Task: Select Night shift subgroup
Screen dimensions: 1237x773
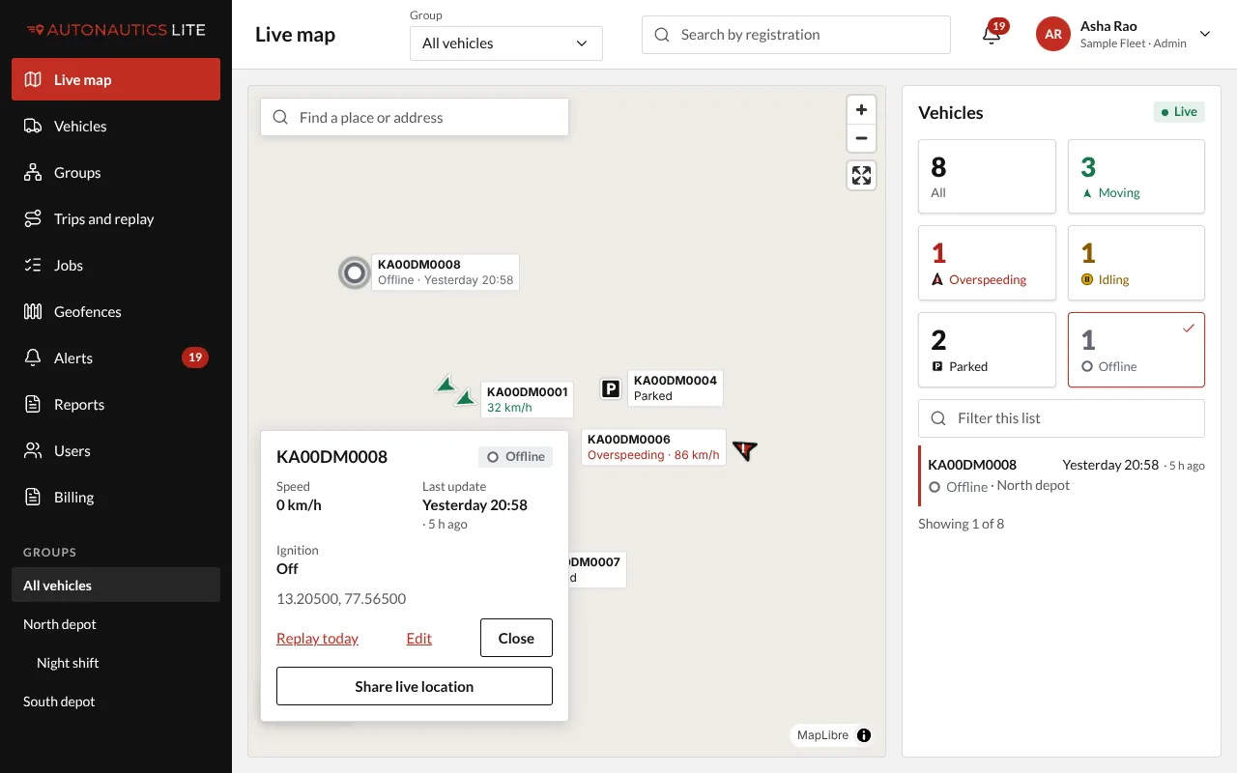Action: click(116, 663)
